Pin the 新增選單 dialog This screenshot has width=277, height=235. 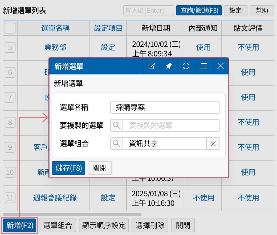point(169,67)
